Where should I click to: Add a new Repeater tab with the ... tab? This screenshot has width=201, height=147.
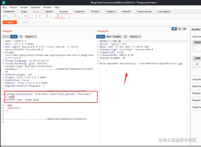[69, 16]
